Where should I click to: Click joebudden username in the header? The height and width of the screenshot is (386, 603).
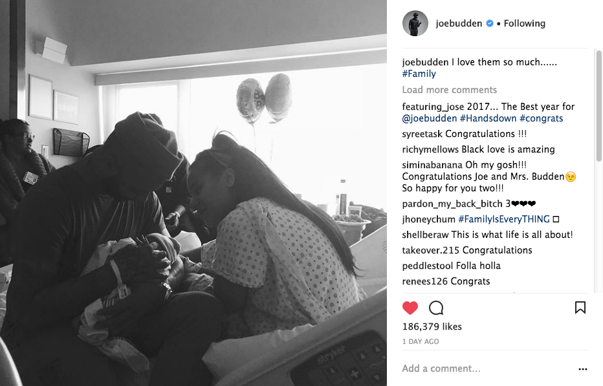coord(459,23)
